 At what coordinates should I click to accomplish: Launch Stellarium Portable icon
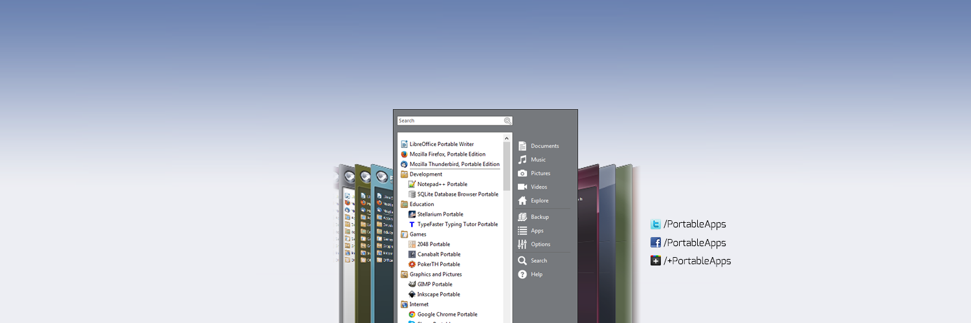412,214
